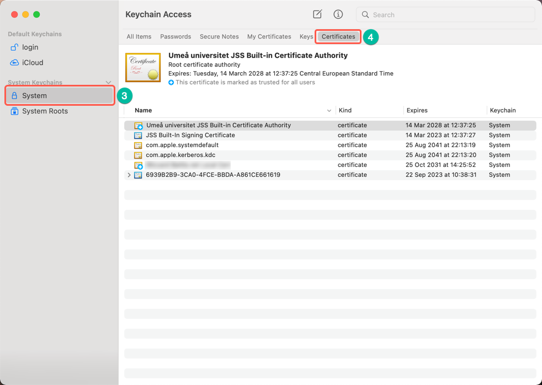Sort by the Name column header
Screen dimensions: 542x385
(143, 110)
